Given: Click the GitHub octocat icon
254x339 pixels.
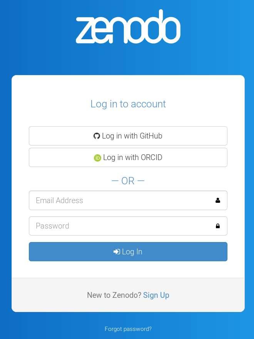Looking at the screenshot, I should 97,136.
